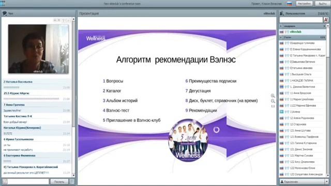Viewport: 331px width, 186px height.
Task: Click the headset icon beside 12 Старчкова
Action: coord(287,125)
